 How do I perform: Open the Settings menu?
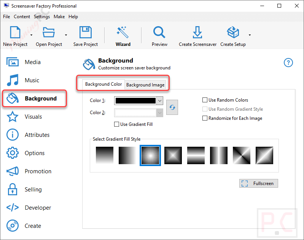[42, 17]
